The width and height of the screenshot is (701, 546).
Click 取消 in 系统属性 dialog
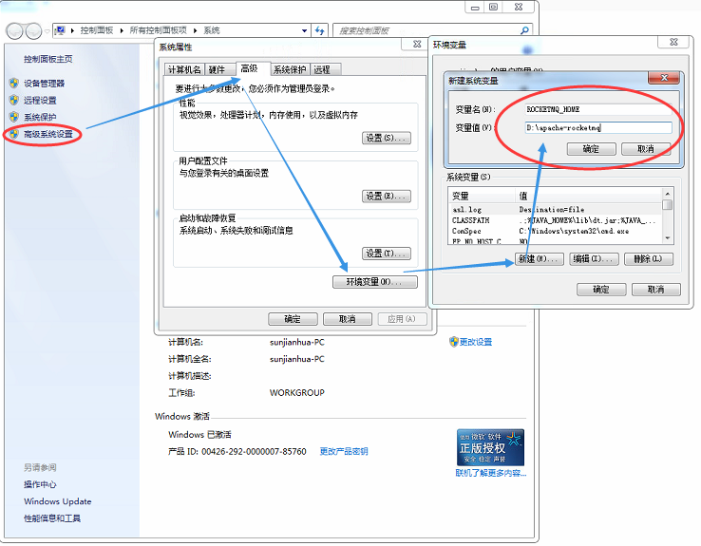[348, 319]
